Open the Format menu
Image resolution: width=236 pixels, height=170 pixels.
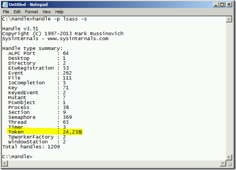[x=32, y=12]
